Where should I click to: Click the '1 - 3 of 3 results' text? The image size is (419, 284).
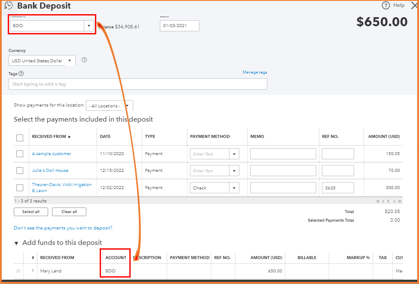(x=31, y=201)
